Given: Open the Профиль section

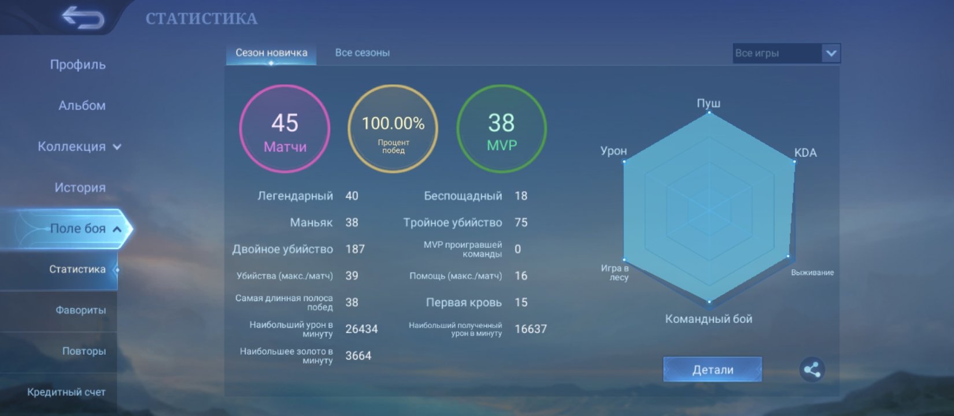Looking at the screenshot, I should click(78, 65).
